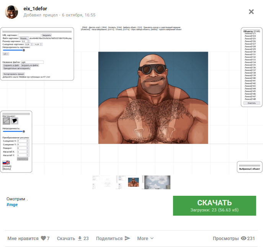Open the large sight editor preview image
The image size is (263, 247).
131,100
